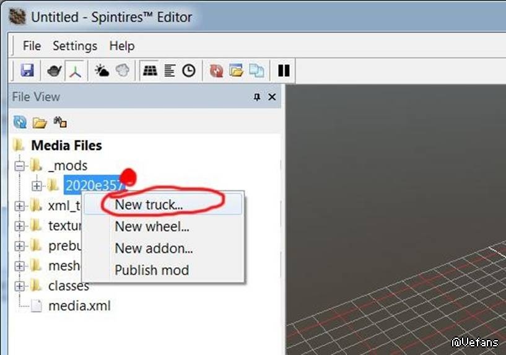Select the media.xml file
Screen dimensions: 506x355
[x=79, y=305]
